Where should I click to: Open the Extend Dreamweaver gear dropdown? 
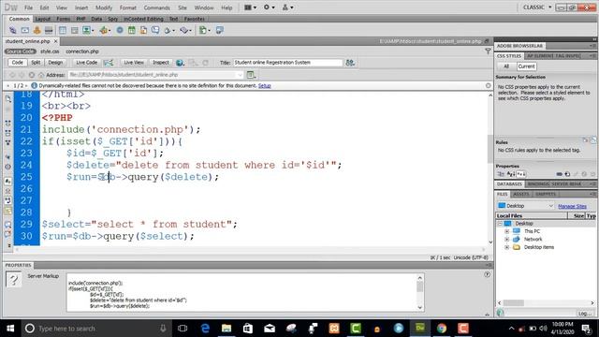pyautogui.click(x=269, y=7)
